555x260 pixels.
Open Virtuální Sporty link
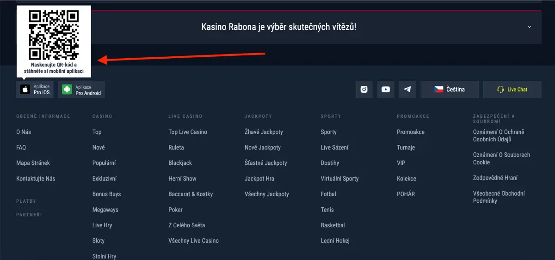(339, 179)
